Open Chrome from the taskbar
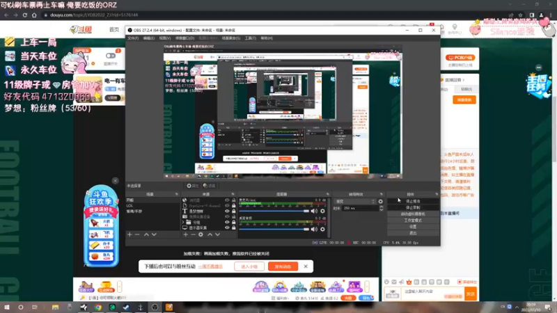This screenshot has width=557, height=313. (x=97, y=307)
